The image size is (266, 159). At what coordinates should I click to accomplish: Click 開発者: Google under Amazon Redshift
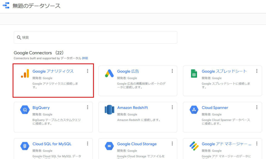(127, 114)
